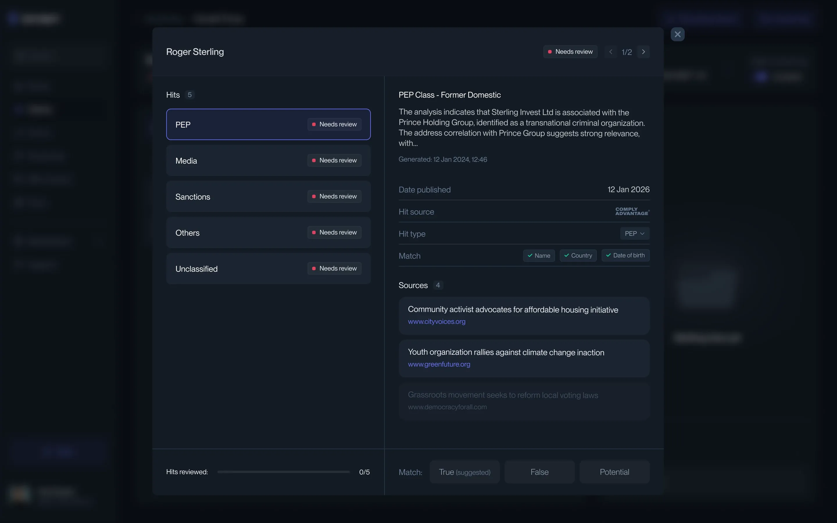This screenshot has height=523, width=837.
Task: Close the Roger Sterling dialog
Action: (x=677, y=34)
